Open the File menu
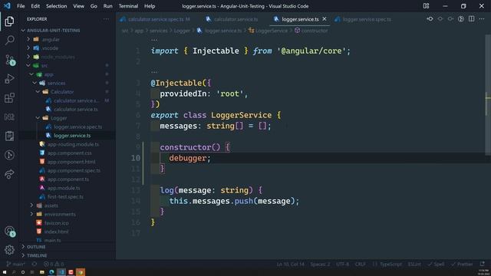Viewport: 491px width, 276px height. 21,6
